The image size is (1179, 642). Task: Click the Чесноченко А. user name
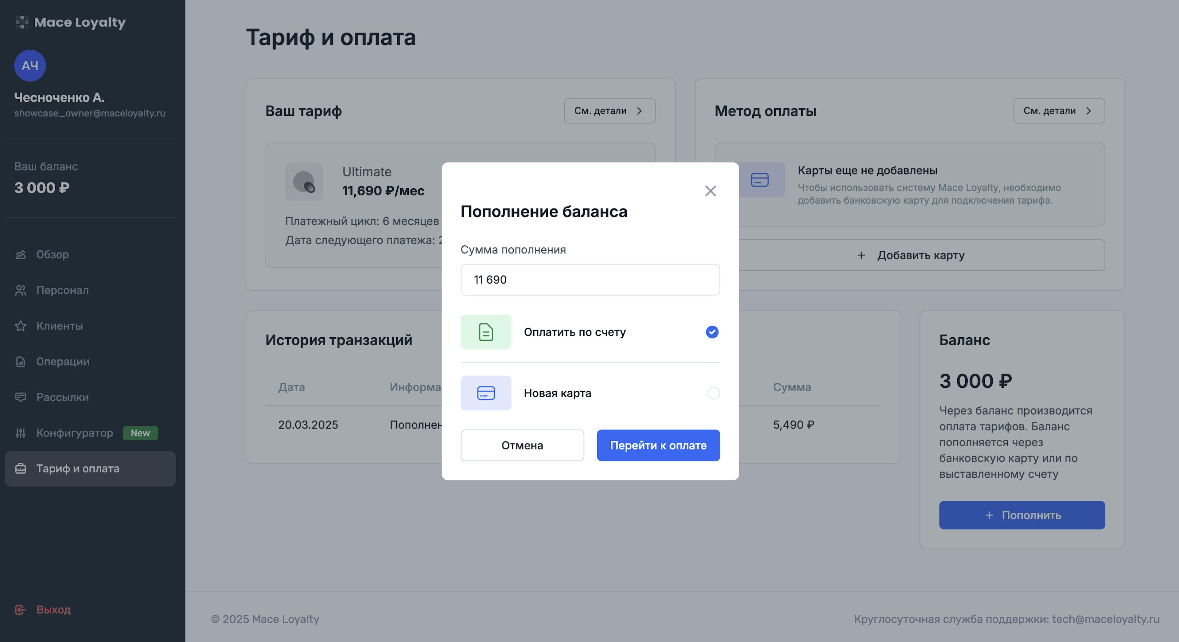[x=60, y=98]
